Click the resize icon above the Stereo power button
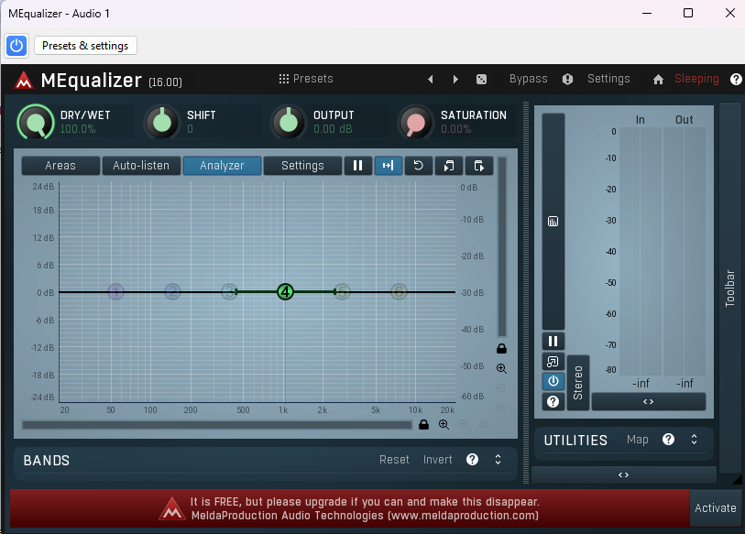 point(553,361)
